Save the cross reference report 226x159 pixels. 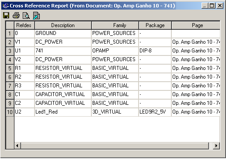[x=6, y=15]
